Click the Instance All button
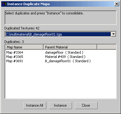Screen dimensions: 121x114 pyautogui.click(x=35, y=105)
